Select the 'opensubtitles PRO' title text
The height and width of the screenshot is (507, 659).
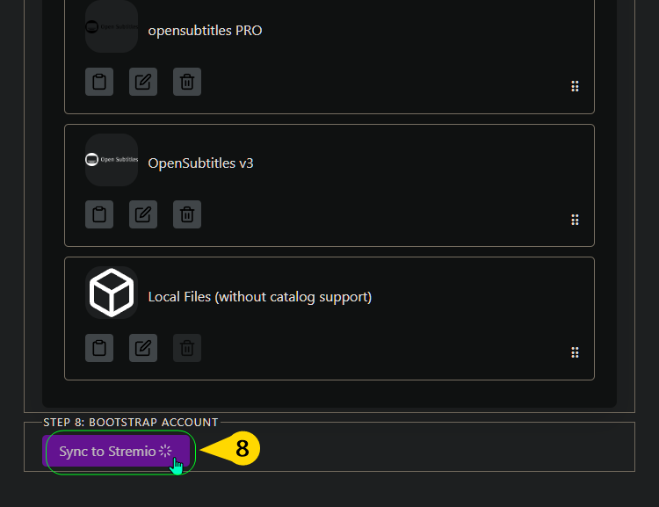tap(205, 30)
